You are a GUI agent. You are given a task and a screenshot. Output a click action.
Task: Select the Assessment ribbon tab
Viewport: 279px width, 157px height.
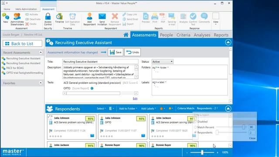click(x=48, y=9)
